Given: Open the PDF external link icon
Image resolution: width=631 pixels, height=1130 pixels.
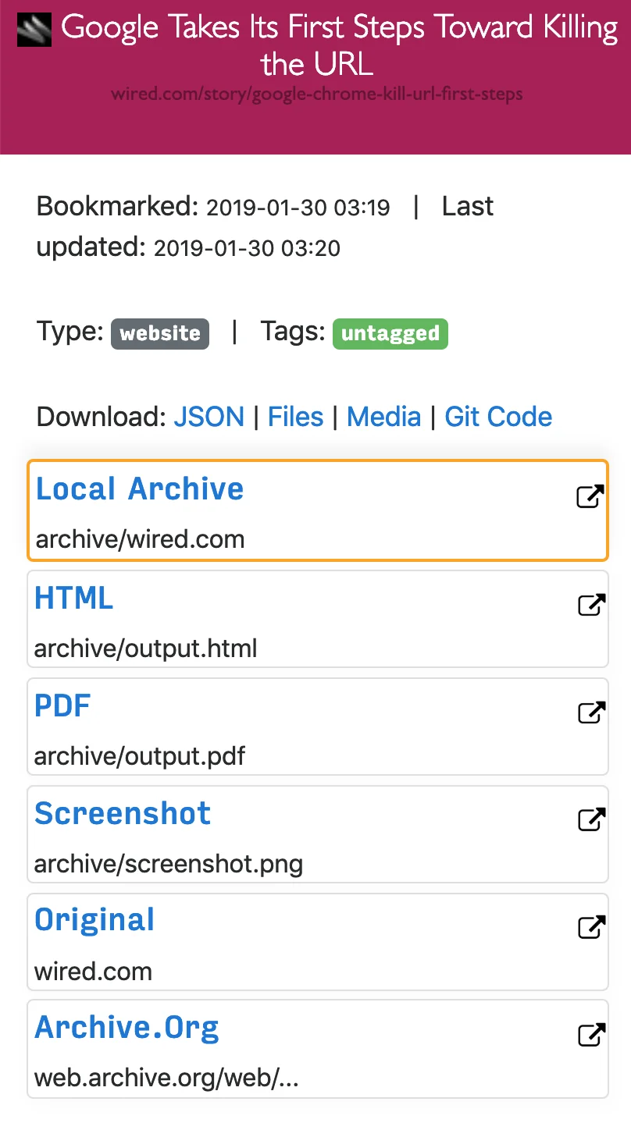Looking at the screenshot, I should coord(591,711).
